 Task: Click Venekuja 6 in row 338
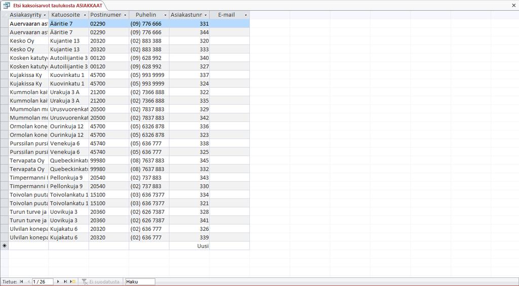pos(68,143)
